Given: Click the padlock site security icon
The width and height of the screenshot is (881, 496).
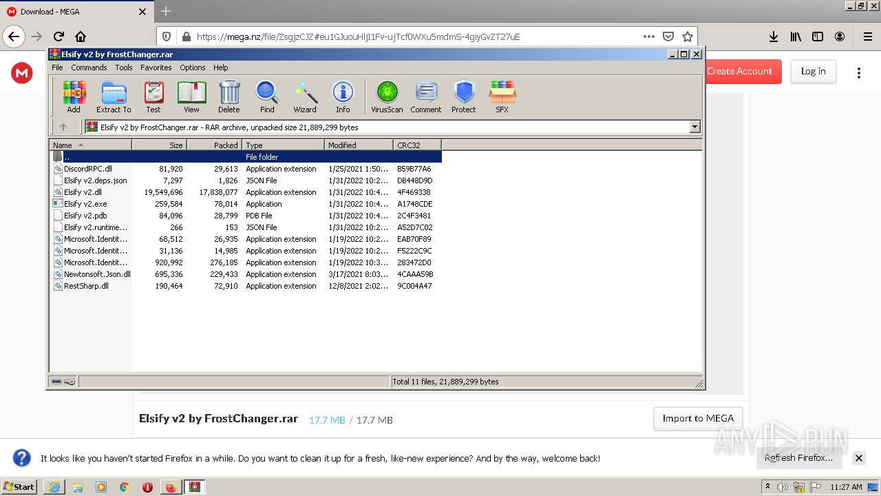Looking at the screenshot, I should tap(185, 37).
